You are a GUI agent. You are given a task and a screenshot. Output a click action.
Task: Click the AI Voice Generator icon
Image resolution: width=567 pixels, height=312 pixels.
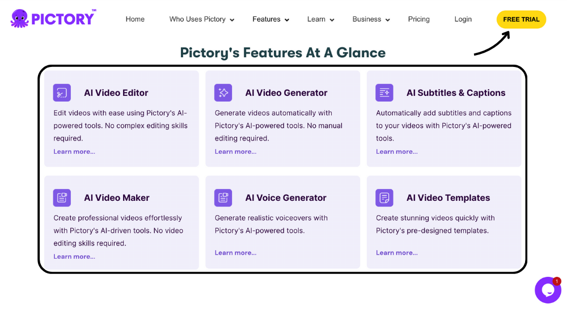click(223, 197)
